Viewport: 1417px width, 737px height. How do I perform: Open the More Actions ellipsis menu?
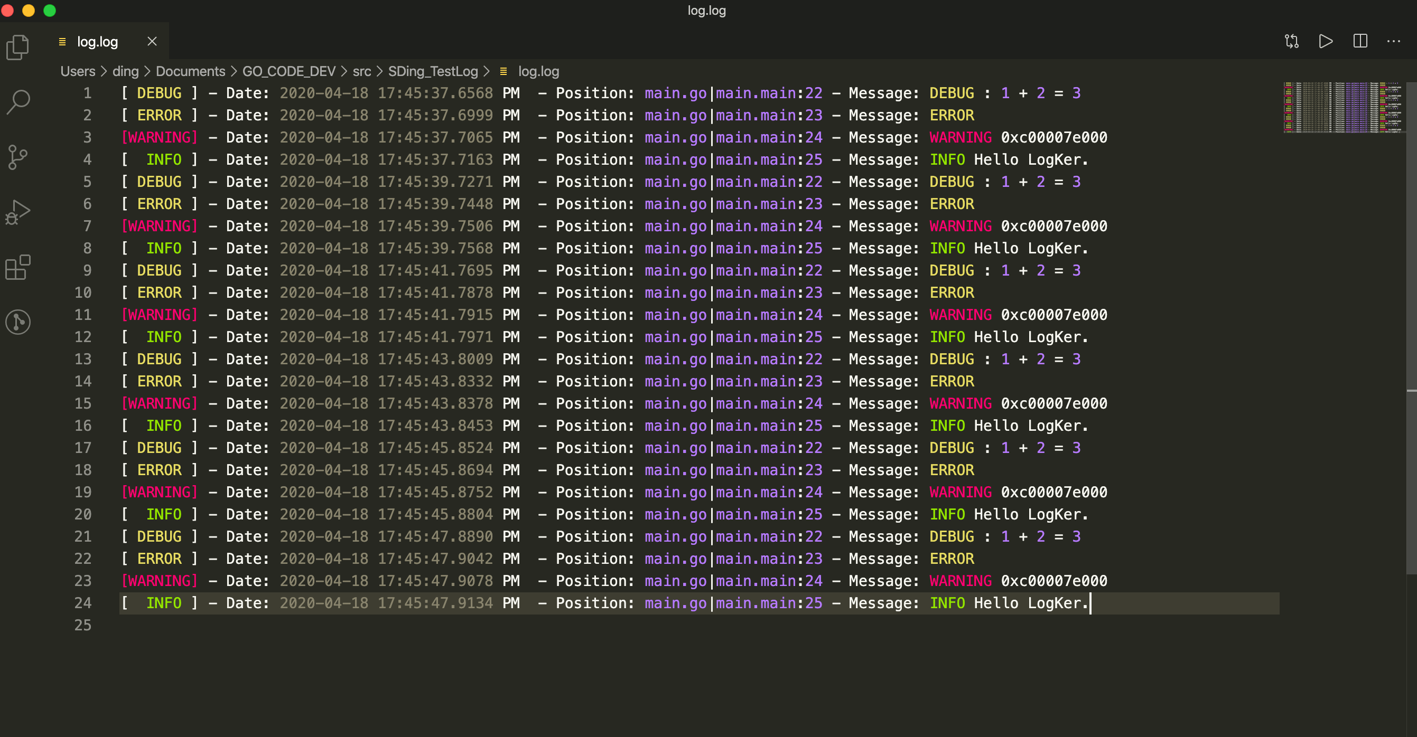click(x=1394, y=41)
